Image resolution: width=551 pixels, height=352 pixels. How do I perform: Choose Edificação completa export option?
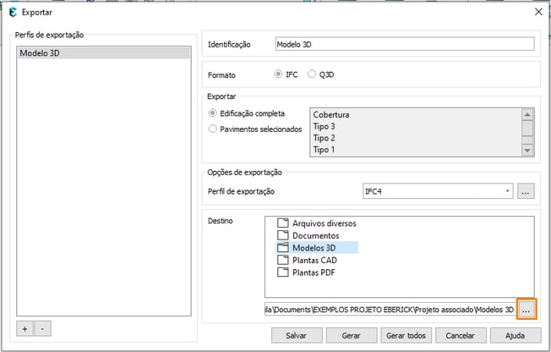(x=213, y=113)
